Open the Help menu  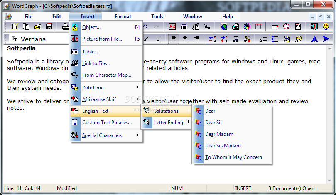(x=227, y=17)
